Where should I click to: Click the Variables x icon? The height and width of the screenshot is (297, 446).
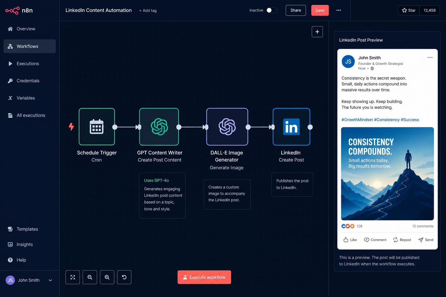pos(10,98)
